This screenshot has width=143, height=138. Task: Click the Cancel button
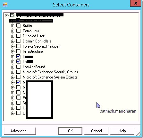coord(97,131)
